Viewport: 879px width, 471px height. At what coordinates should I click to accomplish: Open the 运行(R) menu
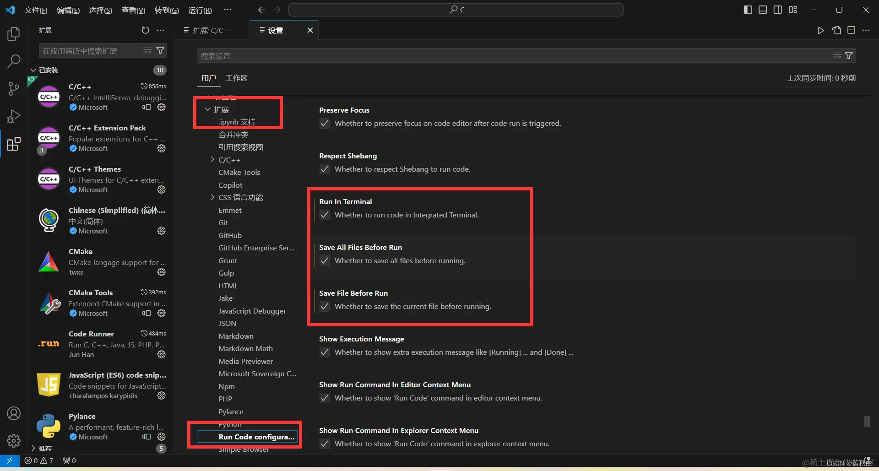point(200,10)
